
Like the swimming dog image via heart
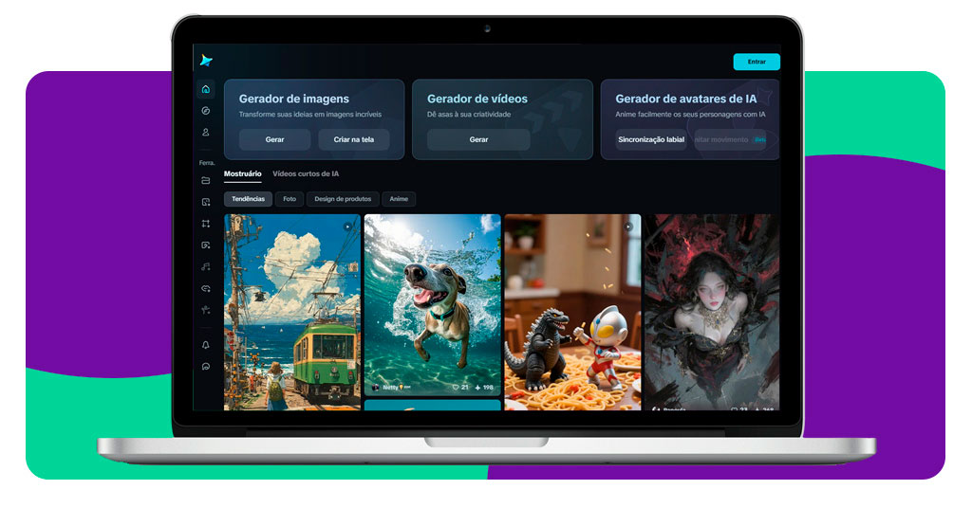coord(456,388)
